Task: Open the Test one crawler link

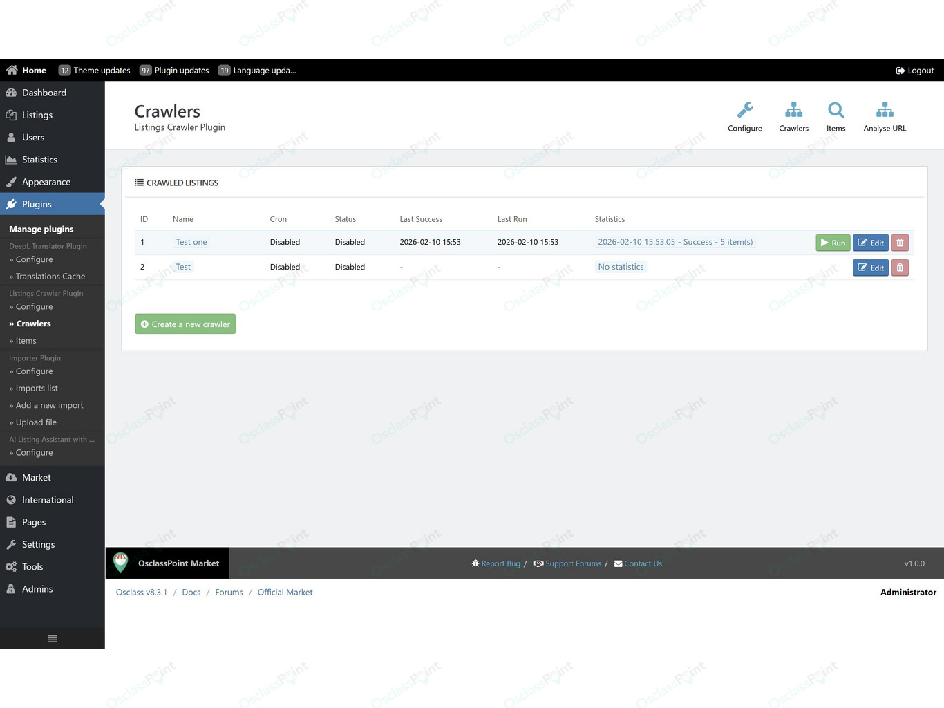Action: (191, 242)
